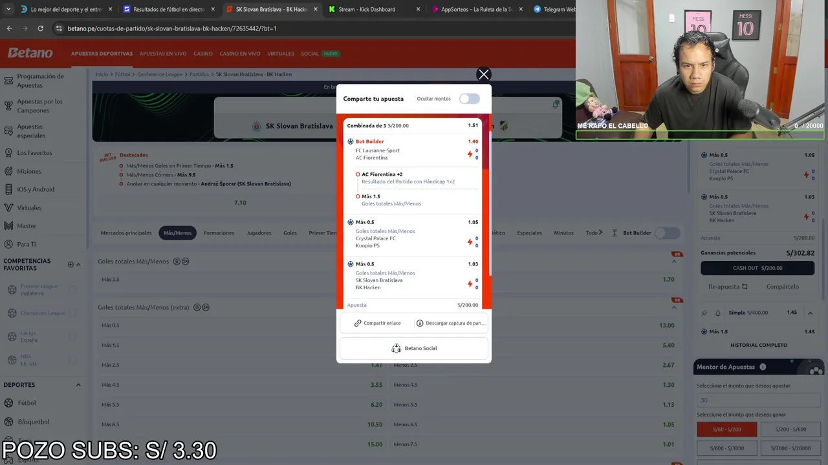Open Fútbol sport icon in sidebar

tap(9, 403)
